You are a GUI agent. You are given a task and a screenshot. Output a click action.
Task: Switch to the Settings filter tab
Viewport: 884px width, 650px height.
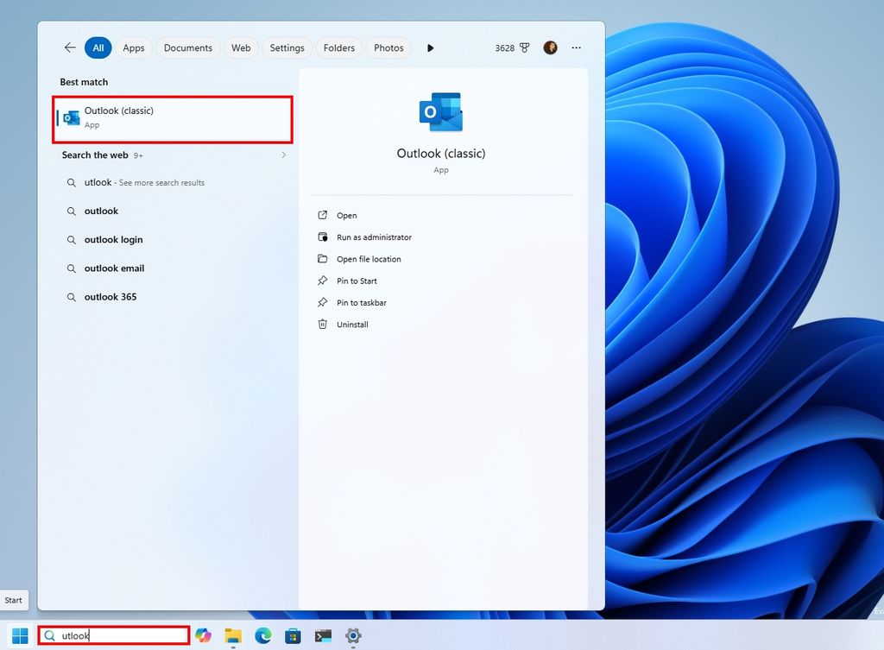287,48
